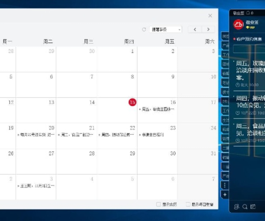Switch to the 私密 sidebar tab
This screenshot has width=265, height=221.
click(x=225, y=130)
